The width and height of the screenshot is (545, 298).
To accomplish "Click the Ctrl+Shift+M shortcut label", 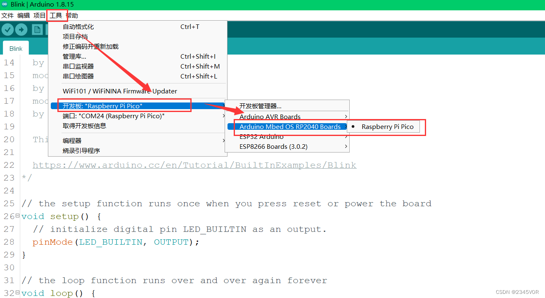I will pyautogui.click(x=200, y=67).
